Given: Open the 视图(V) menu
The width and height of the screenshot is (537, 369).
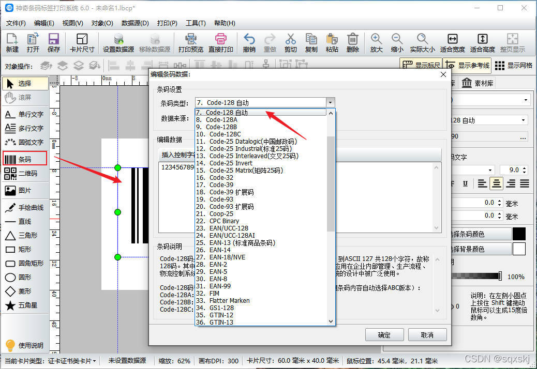Looking at the screenshot, I should [72, 23].
